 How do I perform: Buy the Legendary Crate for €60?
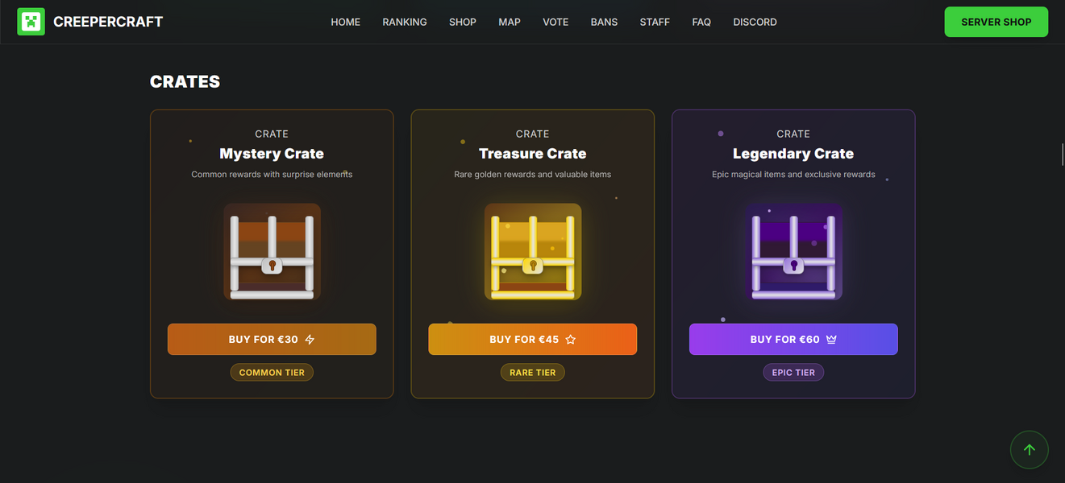(x=793, y=340)
